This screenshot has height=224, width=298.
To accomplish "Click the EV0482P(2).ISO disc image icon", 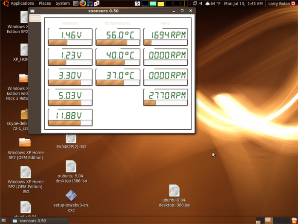I will (71, 138).
